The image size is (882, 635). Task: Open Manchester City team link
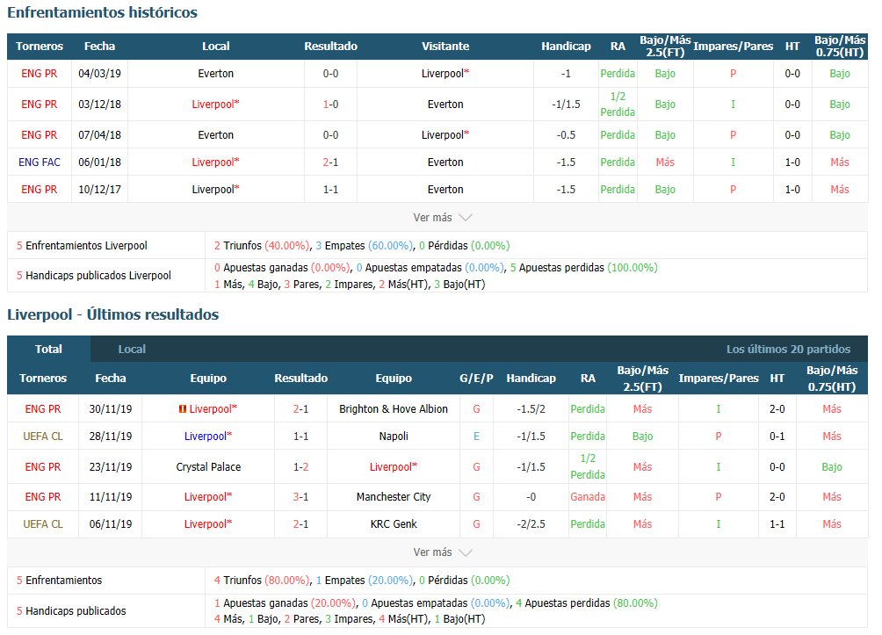[394, 497]
